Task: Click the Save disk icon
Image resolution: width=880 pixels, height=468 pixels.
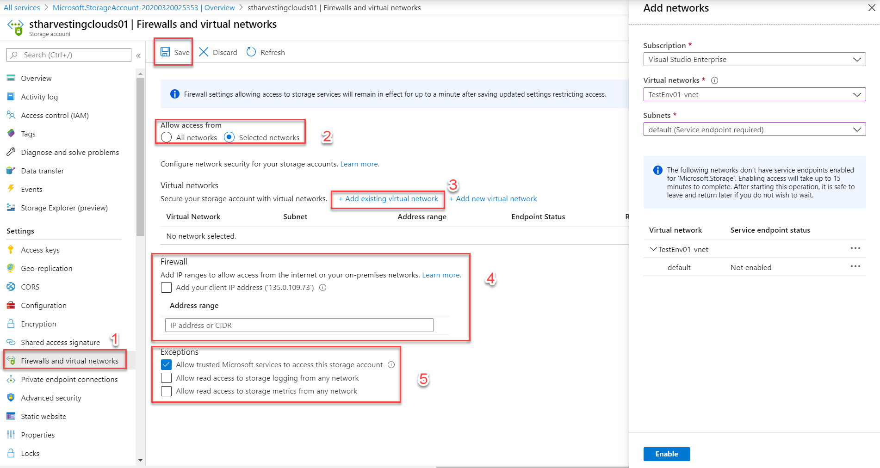Action: [165, 52]
